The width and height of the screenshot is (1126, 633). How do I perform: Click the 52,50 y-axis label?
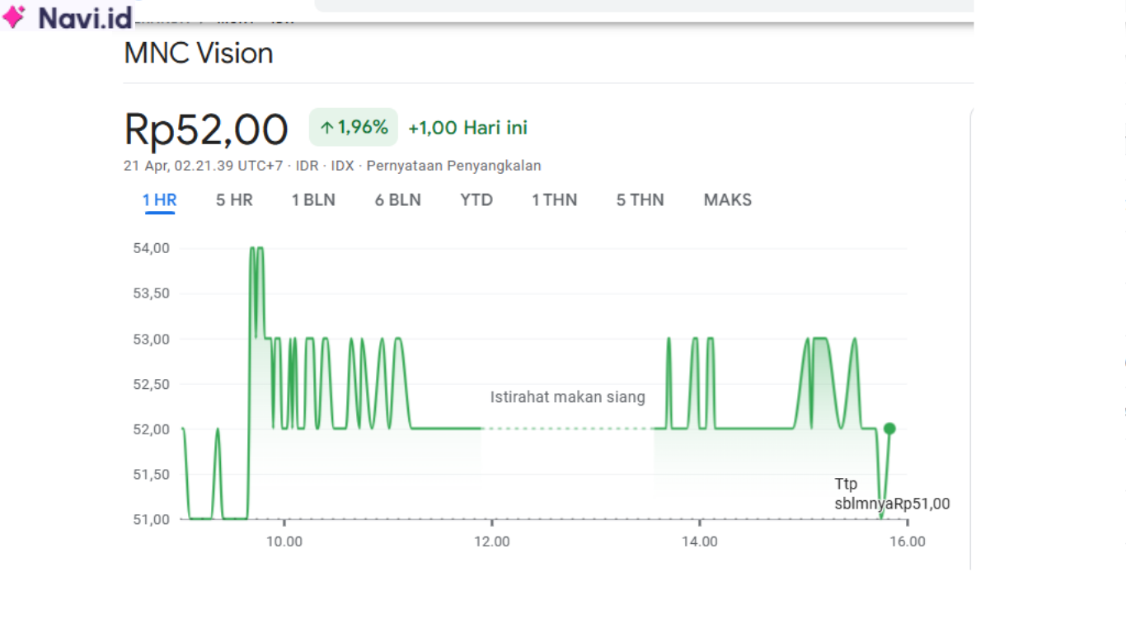coord(151,384)
